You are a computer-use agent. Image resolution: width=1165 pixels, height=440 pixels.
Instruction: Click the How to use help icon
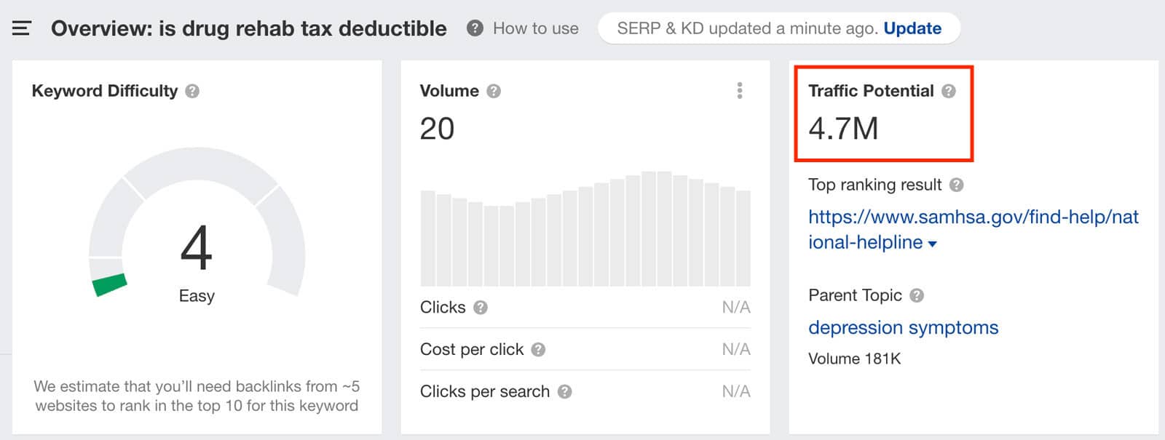click(x=475, y=28)
